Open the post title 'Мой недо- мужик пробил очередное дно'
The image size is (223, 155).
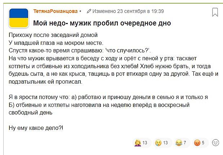click(x=102, y=23)
